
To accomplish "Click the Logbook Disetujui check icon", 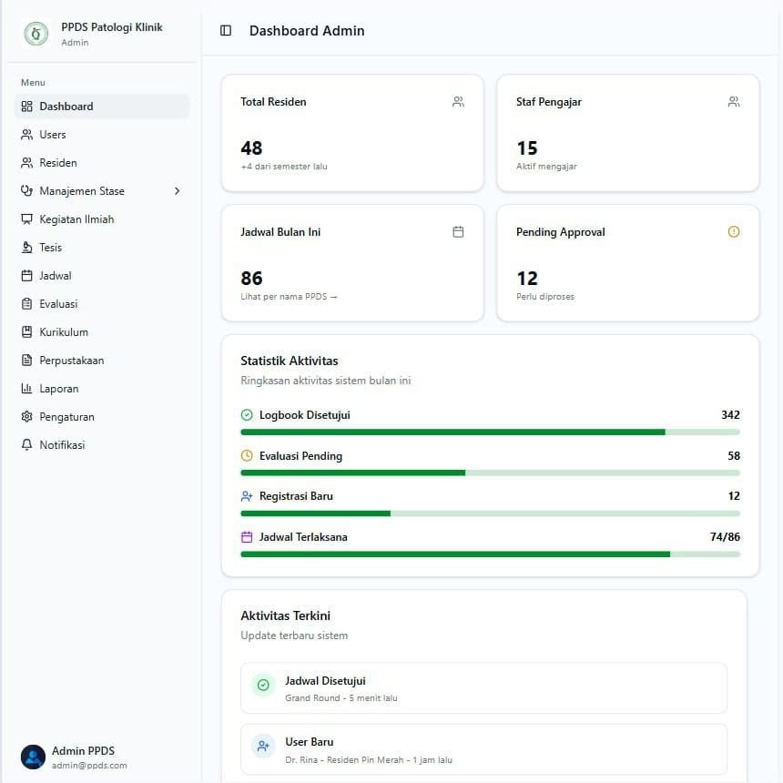I will pos(247,415).
